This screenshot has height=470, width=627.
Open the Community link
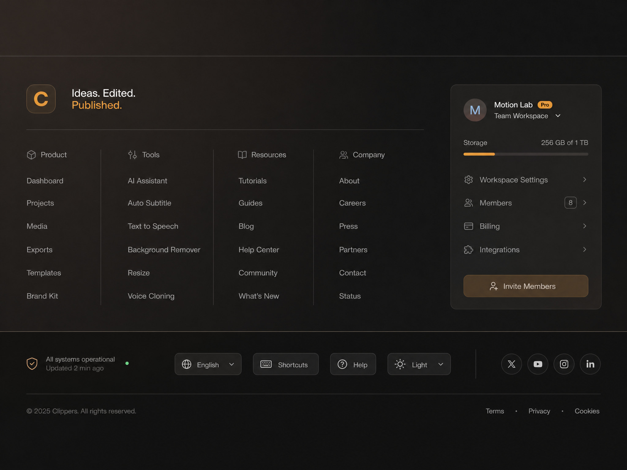(x=258, y=273)
